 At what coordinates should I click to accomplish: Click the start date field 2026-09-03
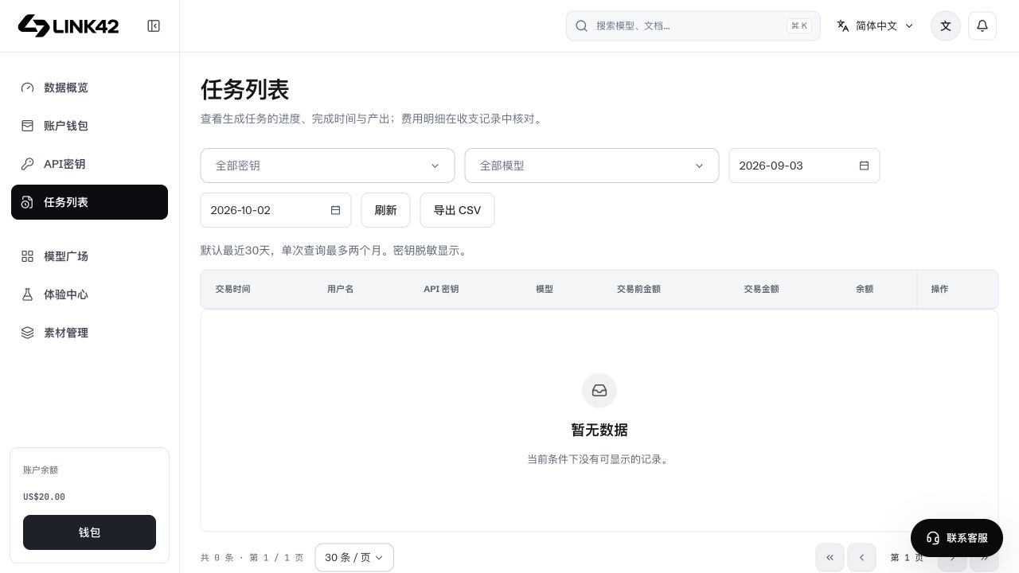point(804,166)
